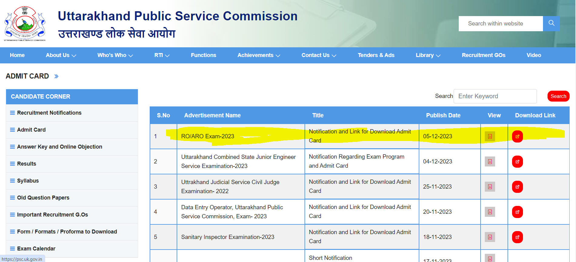Expand the Library dropdown menu

click(x=428, y=55)
